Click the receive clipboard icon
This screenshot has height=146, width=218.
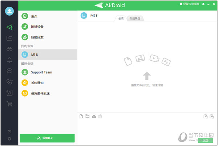point(212,116)
